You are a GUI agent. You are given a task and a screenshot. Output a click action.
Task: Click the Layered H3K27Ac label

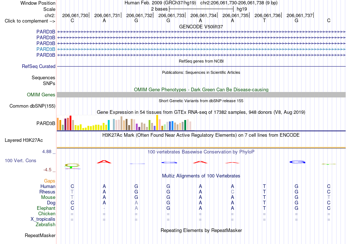point(24,140)
